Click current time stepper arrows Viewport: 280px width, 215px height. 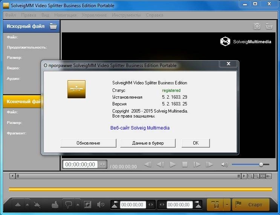103,164
